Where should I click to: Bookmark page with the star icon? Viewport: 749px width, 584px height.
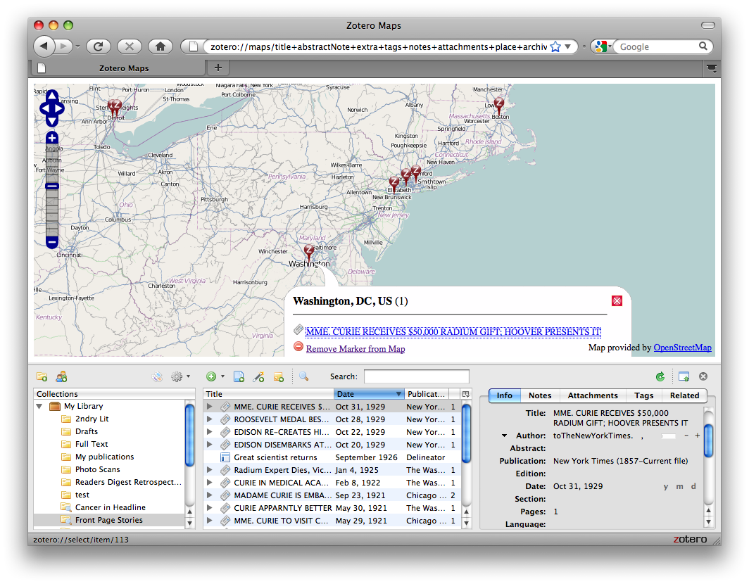point(555,46)
